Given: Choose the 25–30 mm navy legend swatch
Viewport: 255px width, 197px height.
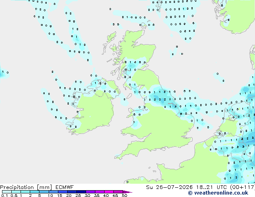Looking at the screenshot, I should 81,192.
